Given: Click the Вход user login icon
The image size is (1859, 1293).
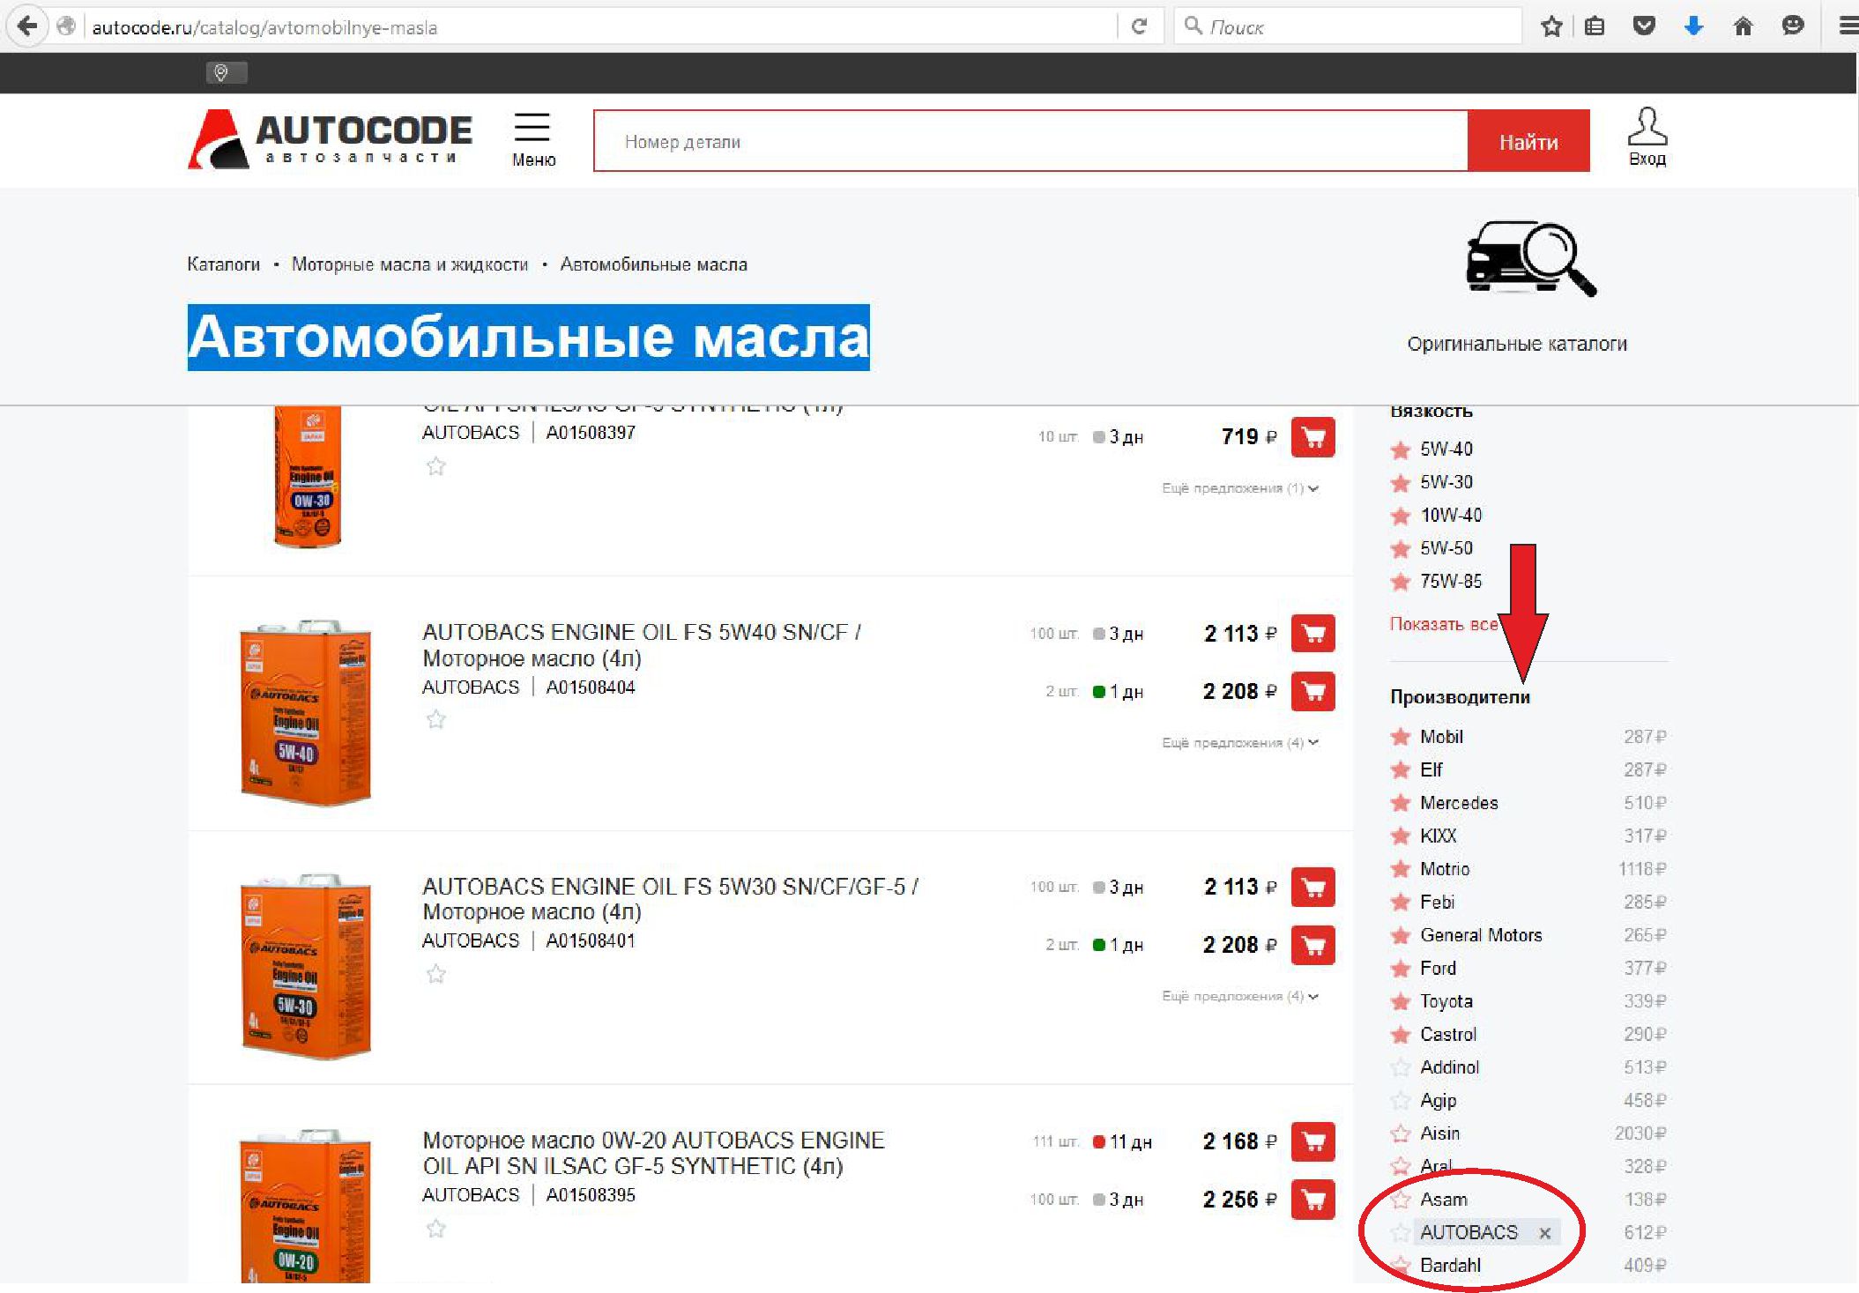Looking at the screenshot, I should point(1647,137).
